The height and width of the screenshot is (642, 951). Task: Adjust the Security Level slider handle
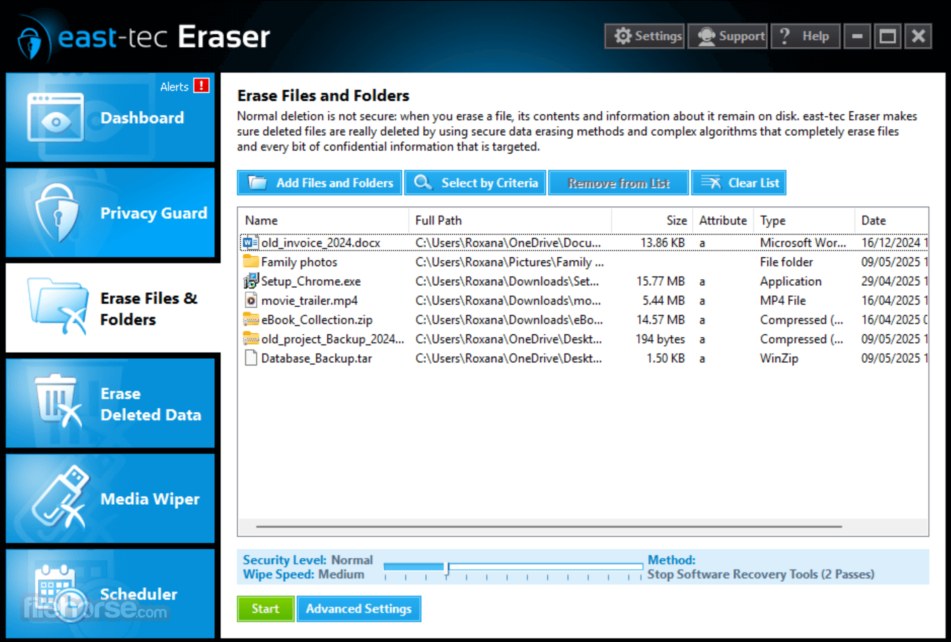coord(447,568)
